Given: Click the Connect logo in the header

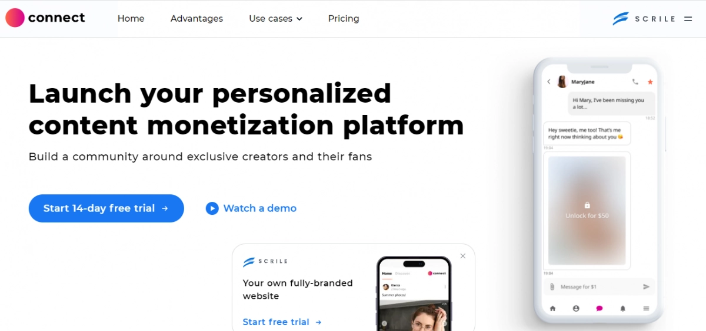Looking at the screenshot, I should (45, 18).
